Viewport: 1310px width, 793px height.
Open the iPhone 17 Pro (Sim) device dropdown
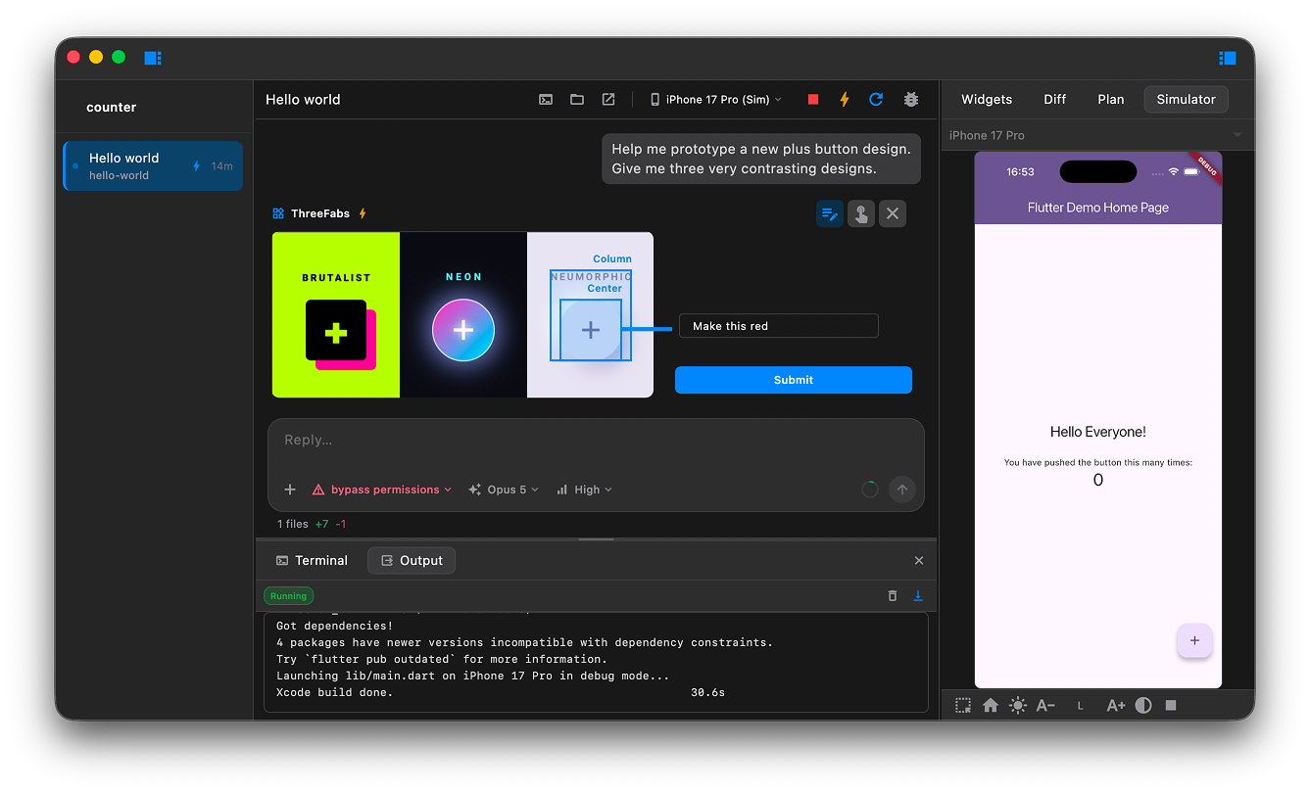(x=715, y=100)
